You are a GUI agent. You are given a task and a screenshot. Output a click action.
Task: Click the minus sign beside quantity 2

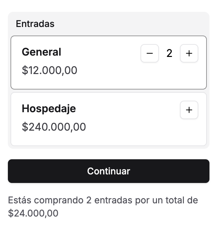point(150,53)
